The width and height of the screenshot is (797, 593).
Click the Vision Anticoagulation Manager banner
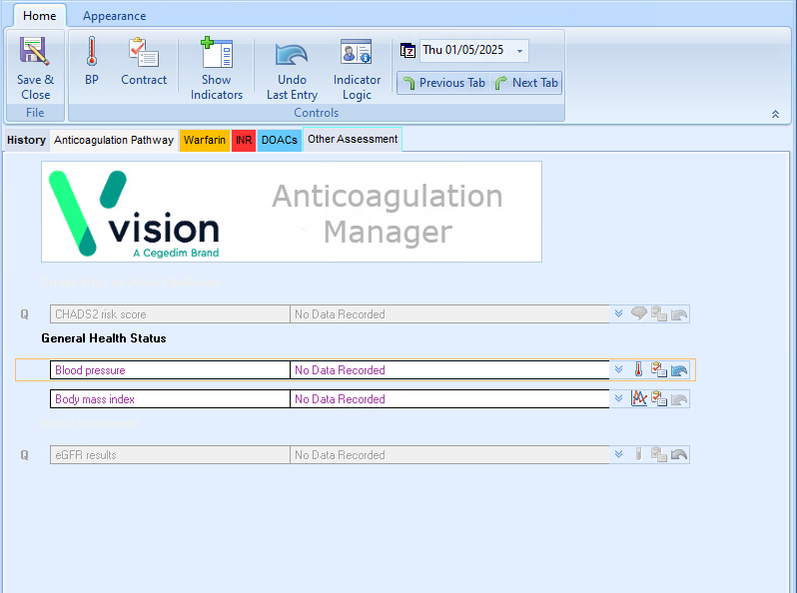(292, 212)
